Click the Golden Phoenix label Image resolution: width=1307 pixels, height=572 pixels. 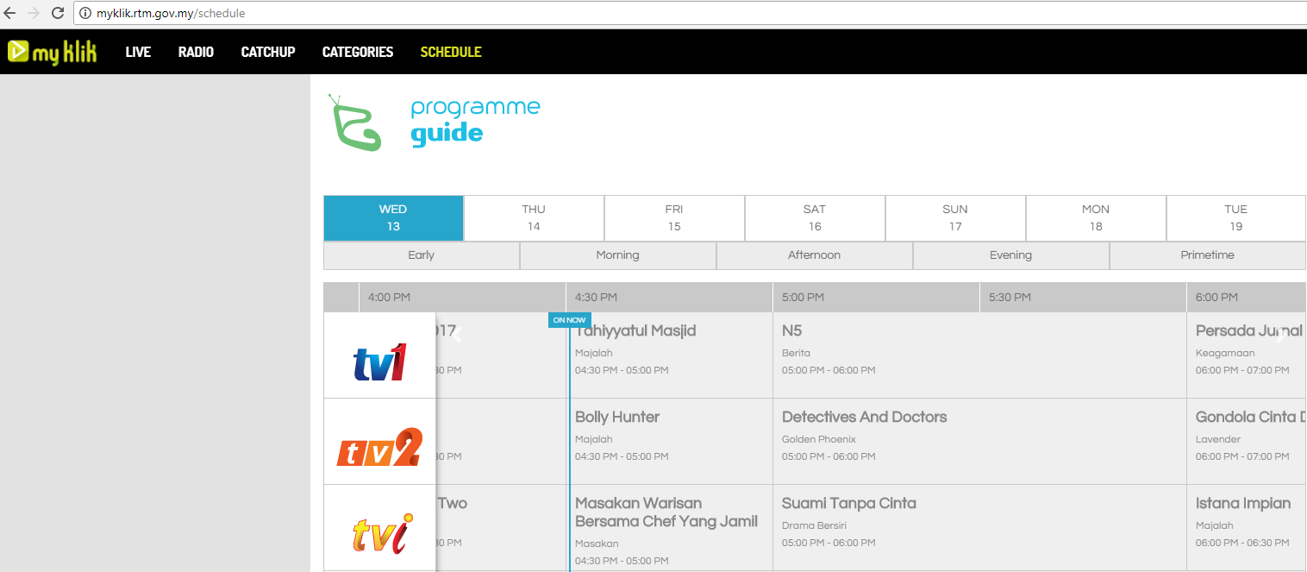click(818, 439)
